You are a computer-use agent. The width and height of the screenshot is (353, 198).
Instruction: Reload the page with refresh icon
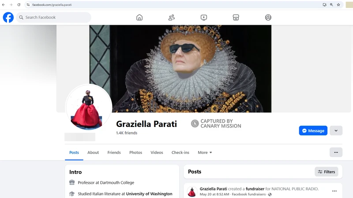pos(19,5)
